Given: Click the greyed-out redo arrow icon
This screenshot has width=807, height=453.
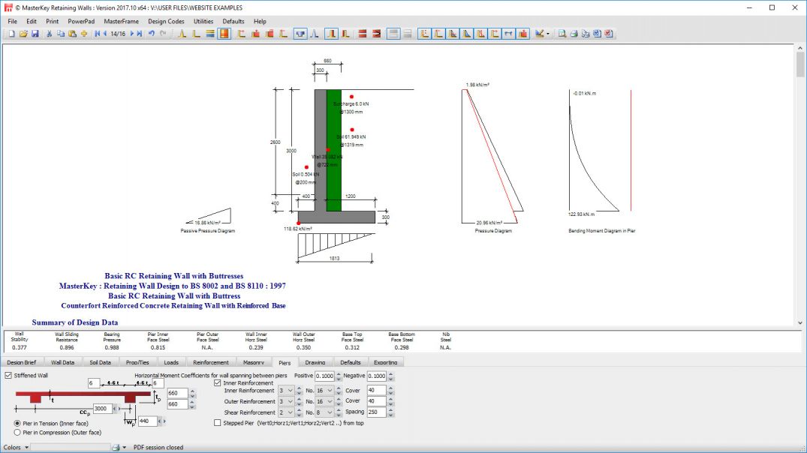Looking at the screenshot, I should 163,34.
